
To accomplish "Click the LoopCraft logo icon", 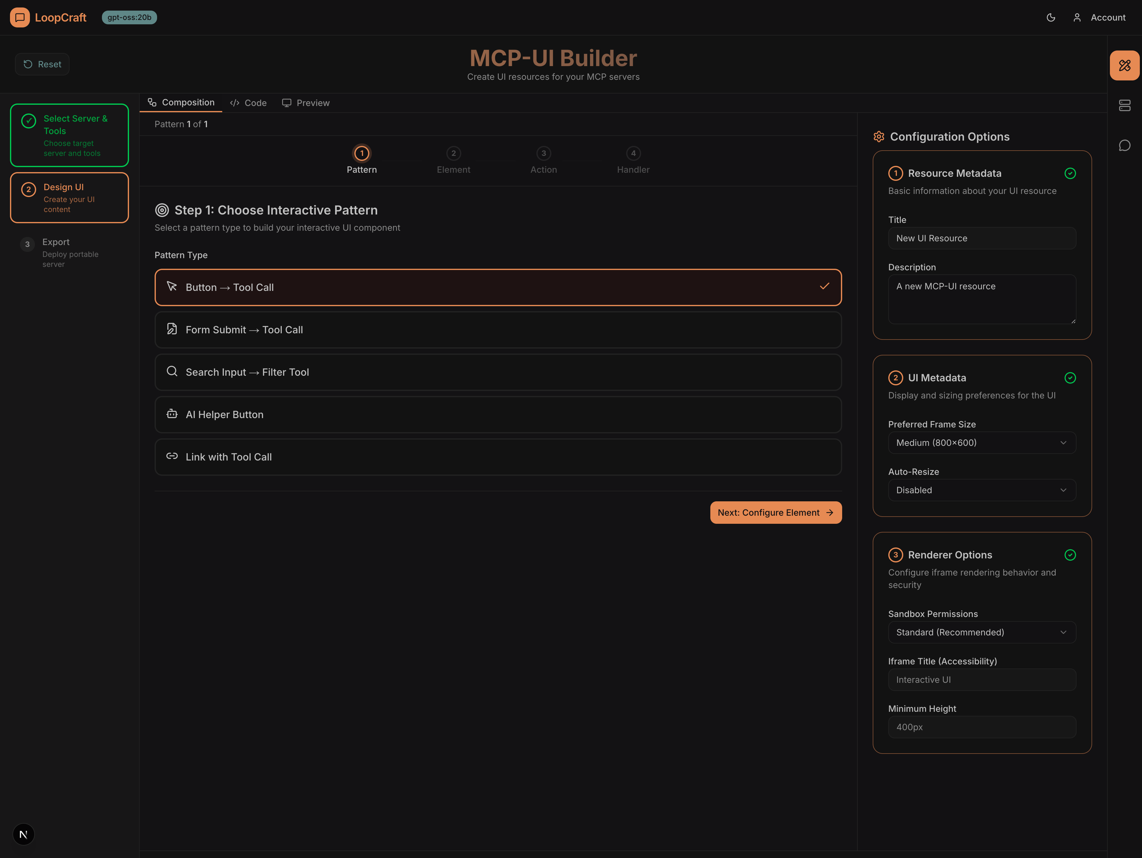I will 20,17.
